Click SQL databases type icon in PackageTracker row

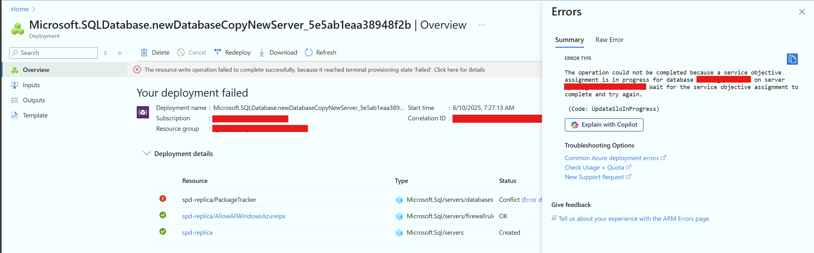pyautogui.click(x=399, y=200)
